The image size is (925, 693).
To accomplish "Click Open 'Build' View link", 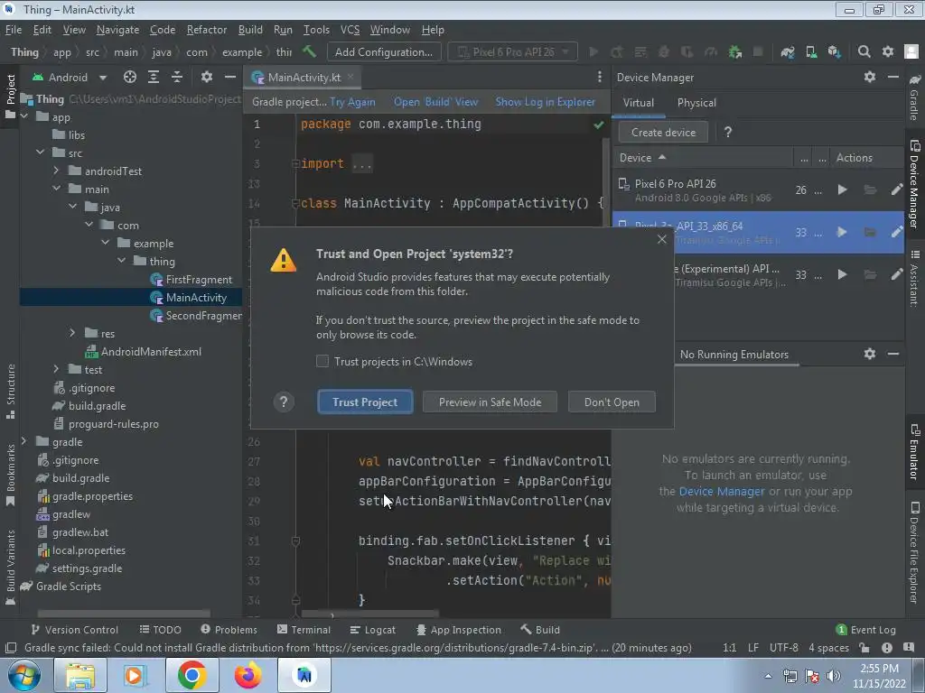I will pyautogui.click(x=436, y=102).
